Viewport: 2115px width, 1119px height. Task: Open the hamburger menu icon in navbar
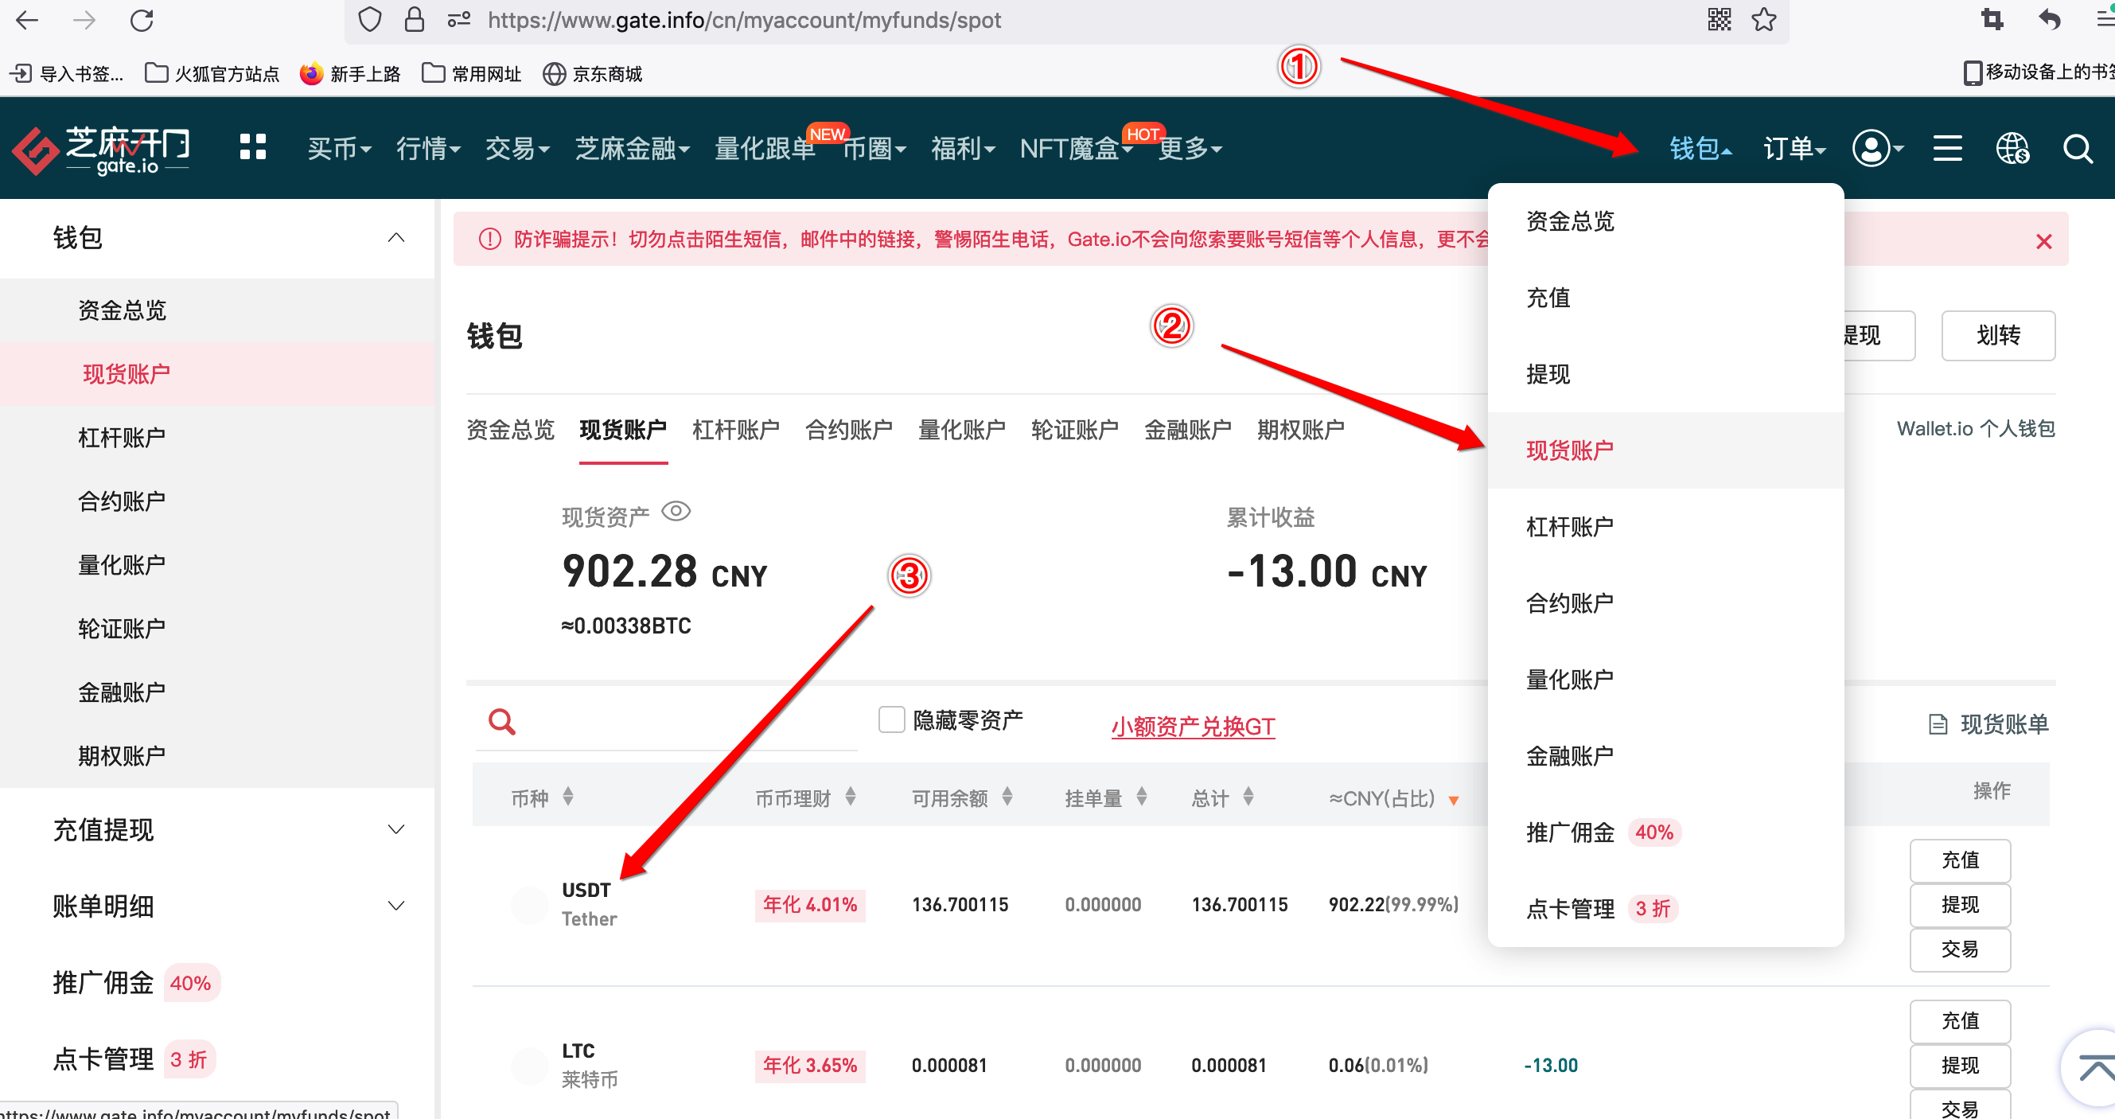pos(1948,149)
